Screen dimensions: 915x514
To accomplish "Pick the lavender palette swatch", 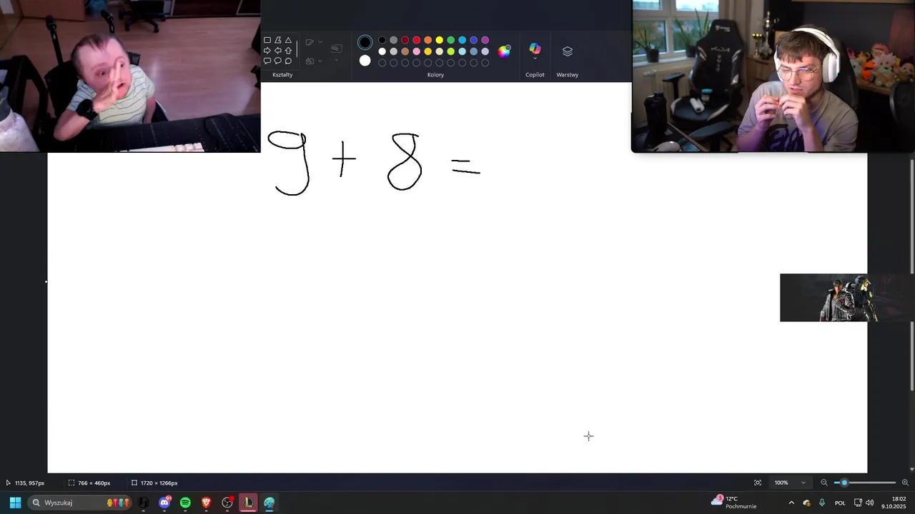I will (x=485, y=51).
